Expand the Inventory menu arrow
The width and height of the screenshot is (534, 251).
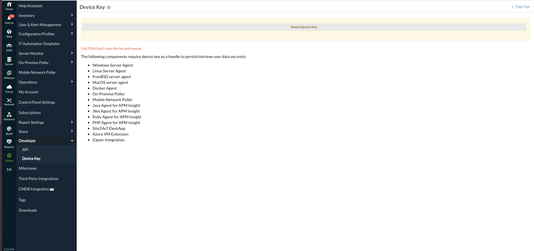pyautogui.click(x=72, y=15)
